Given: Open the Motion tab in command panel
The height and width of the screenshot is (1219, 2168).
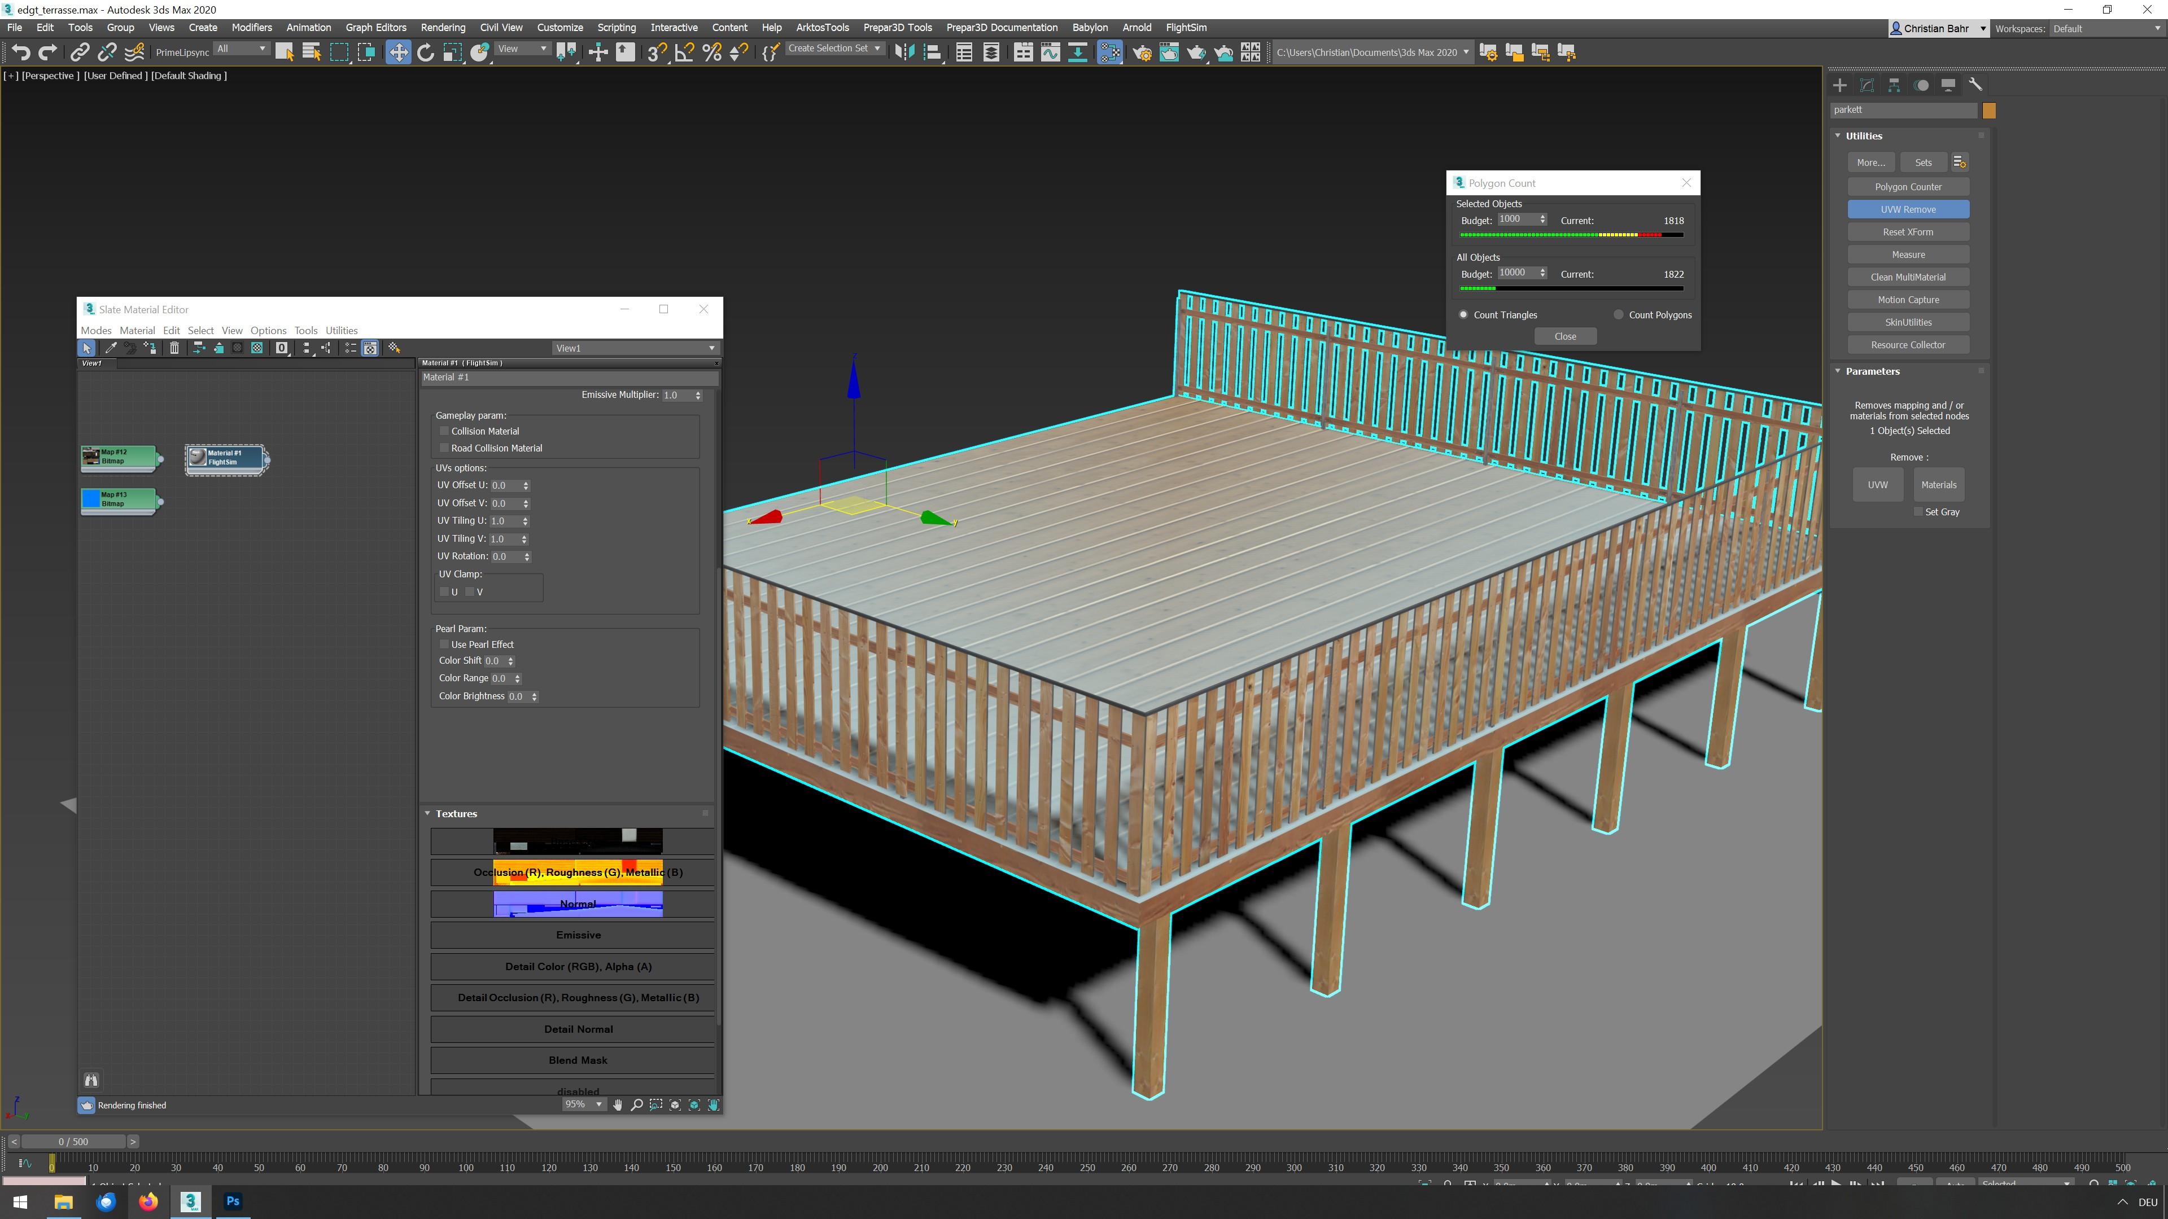Looking at the screenshot, I should pos(1921,85).
